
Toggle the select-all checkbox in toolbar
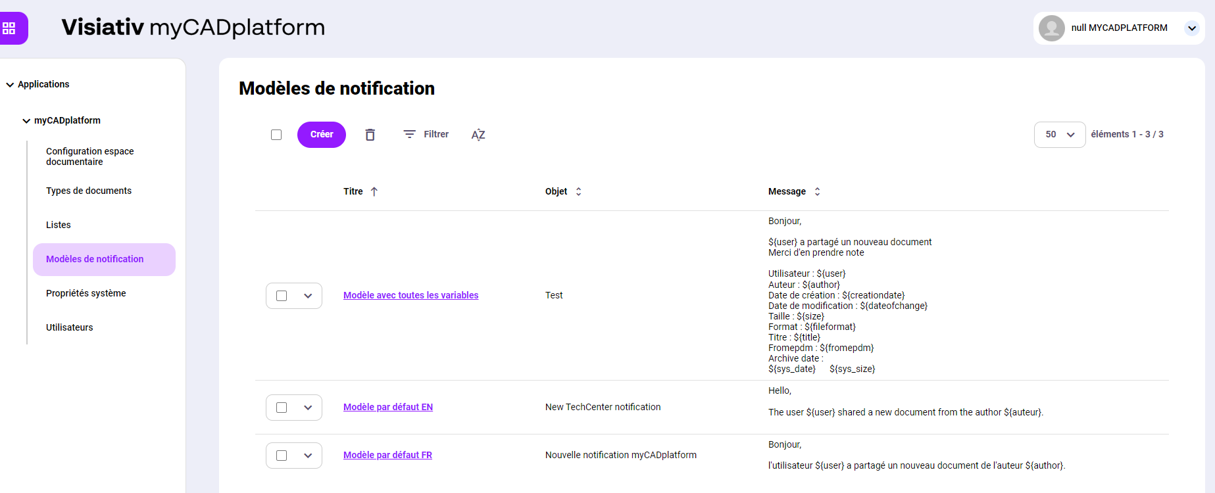pyautogui.click(x=276, y=135)
